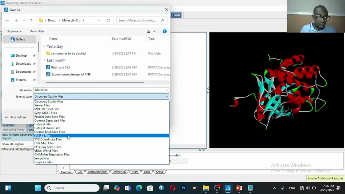Open Opera browser from taskbar

pos(172,188)
